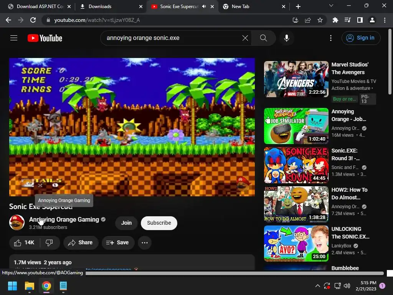Share this page via toolbar share icon
393x295 pixels.
coord(308,20)
